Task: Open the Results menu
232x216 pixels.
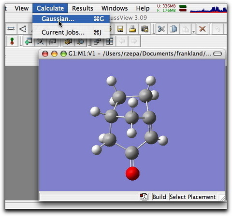Action: coord(83,8)
